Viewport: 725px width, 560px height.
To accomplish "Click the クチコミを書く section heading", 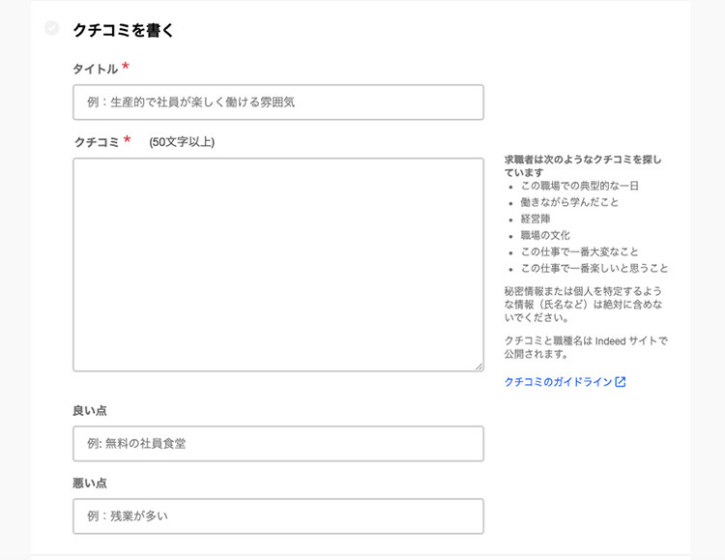I will click(x=124, y=30).
